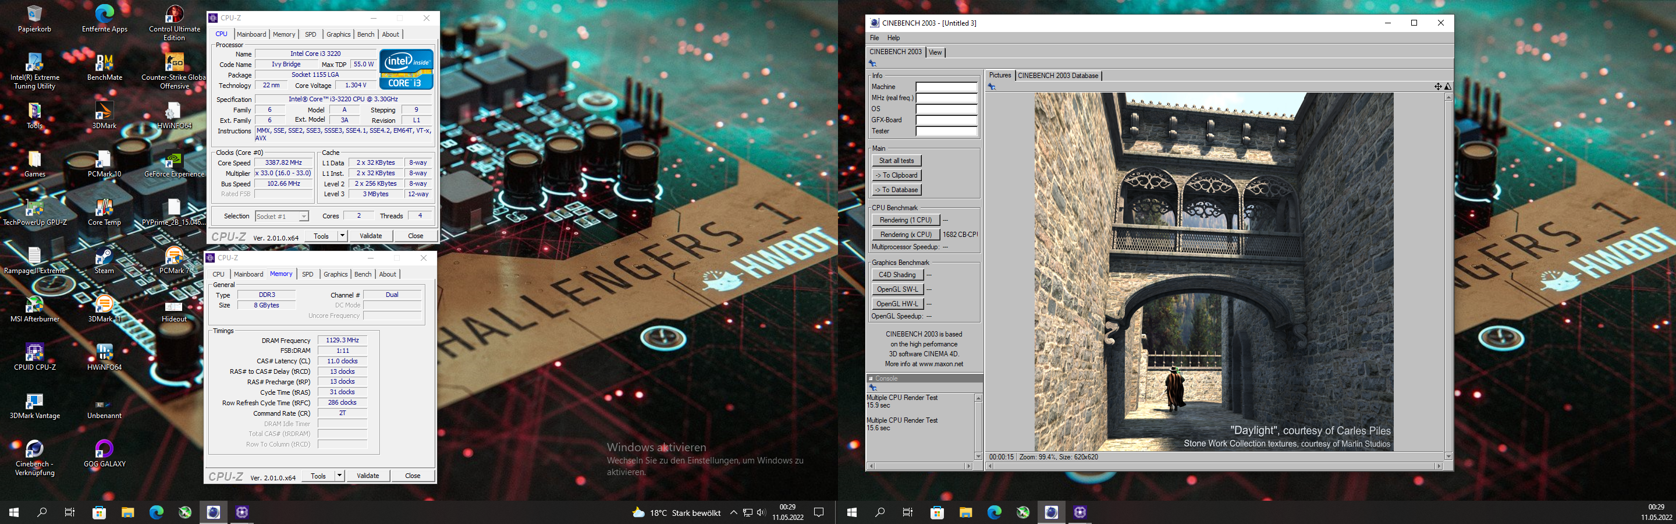Open CINEBENCH 2003 Database tab
The width and height of the screenshot is (1676, 524).
(1058, 76)
